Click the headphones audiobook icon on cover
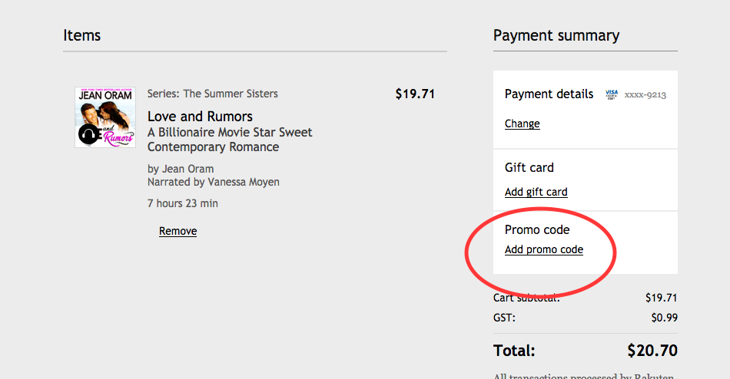Viewport: 730px width, 379px height. pyautogui.click(x=87, y=135)
